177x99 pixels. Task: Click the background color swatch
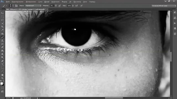click(x=3, y=85)
